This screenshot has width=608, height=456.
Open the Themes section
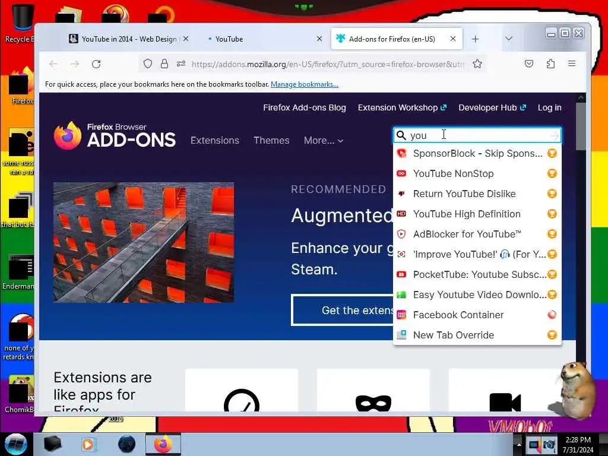click(271, 140)
